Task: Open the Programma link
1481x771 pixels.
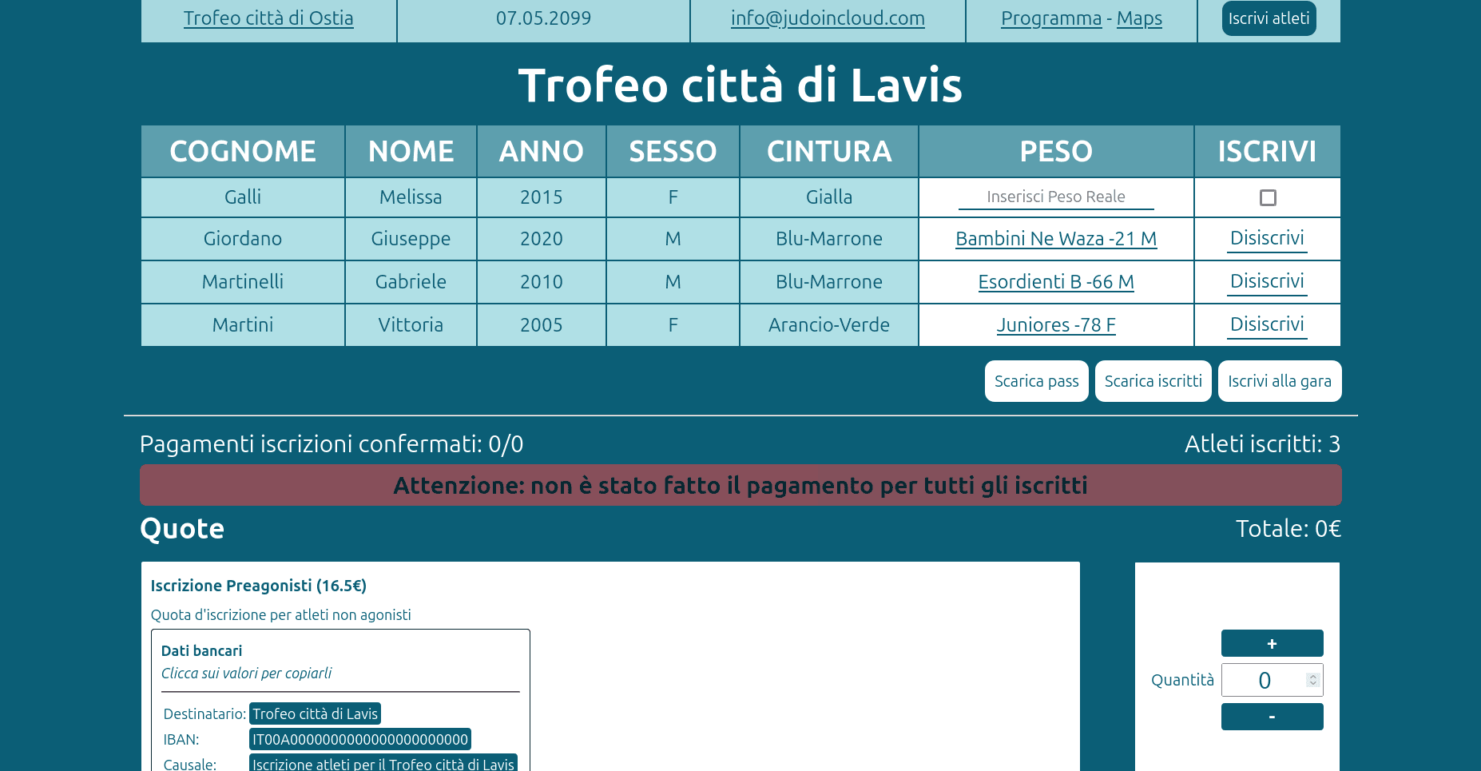Action: pos(1050,18)
